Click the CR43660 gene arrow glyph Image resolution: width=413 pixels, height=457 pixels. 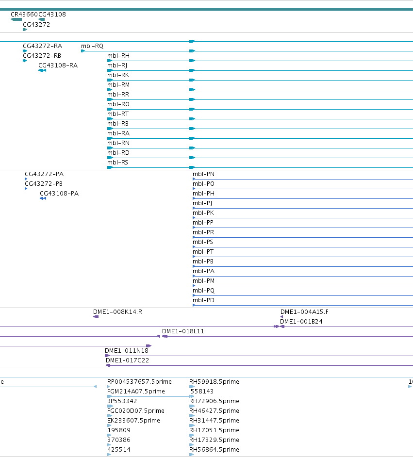16,19
